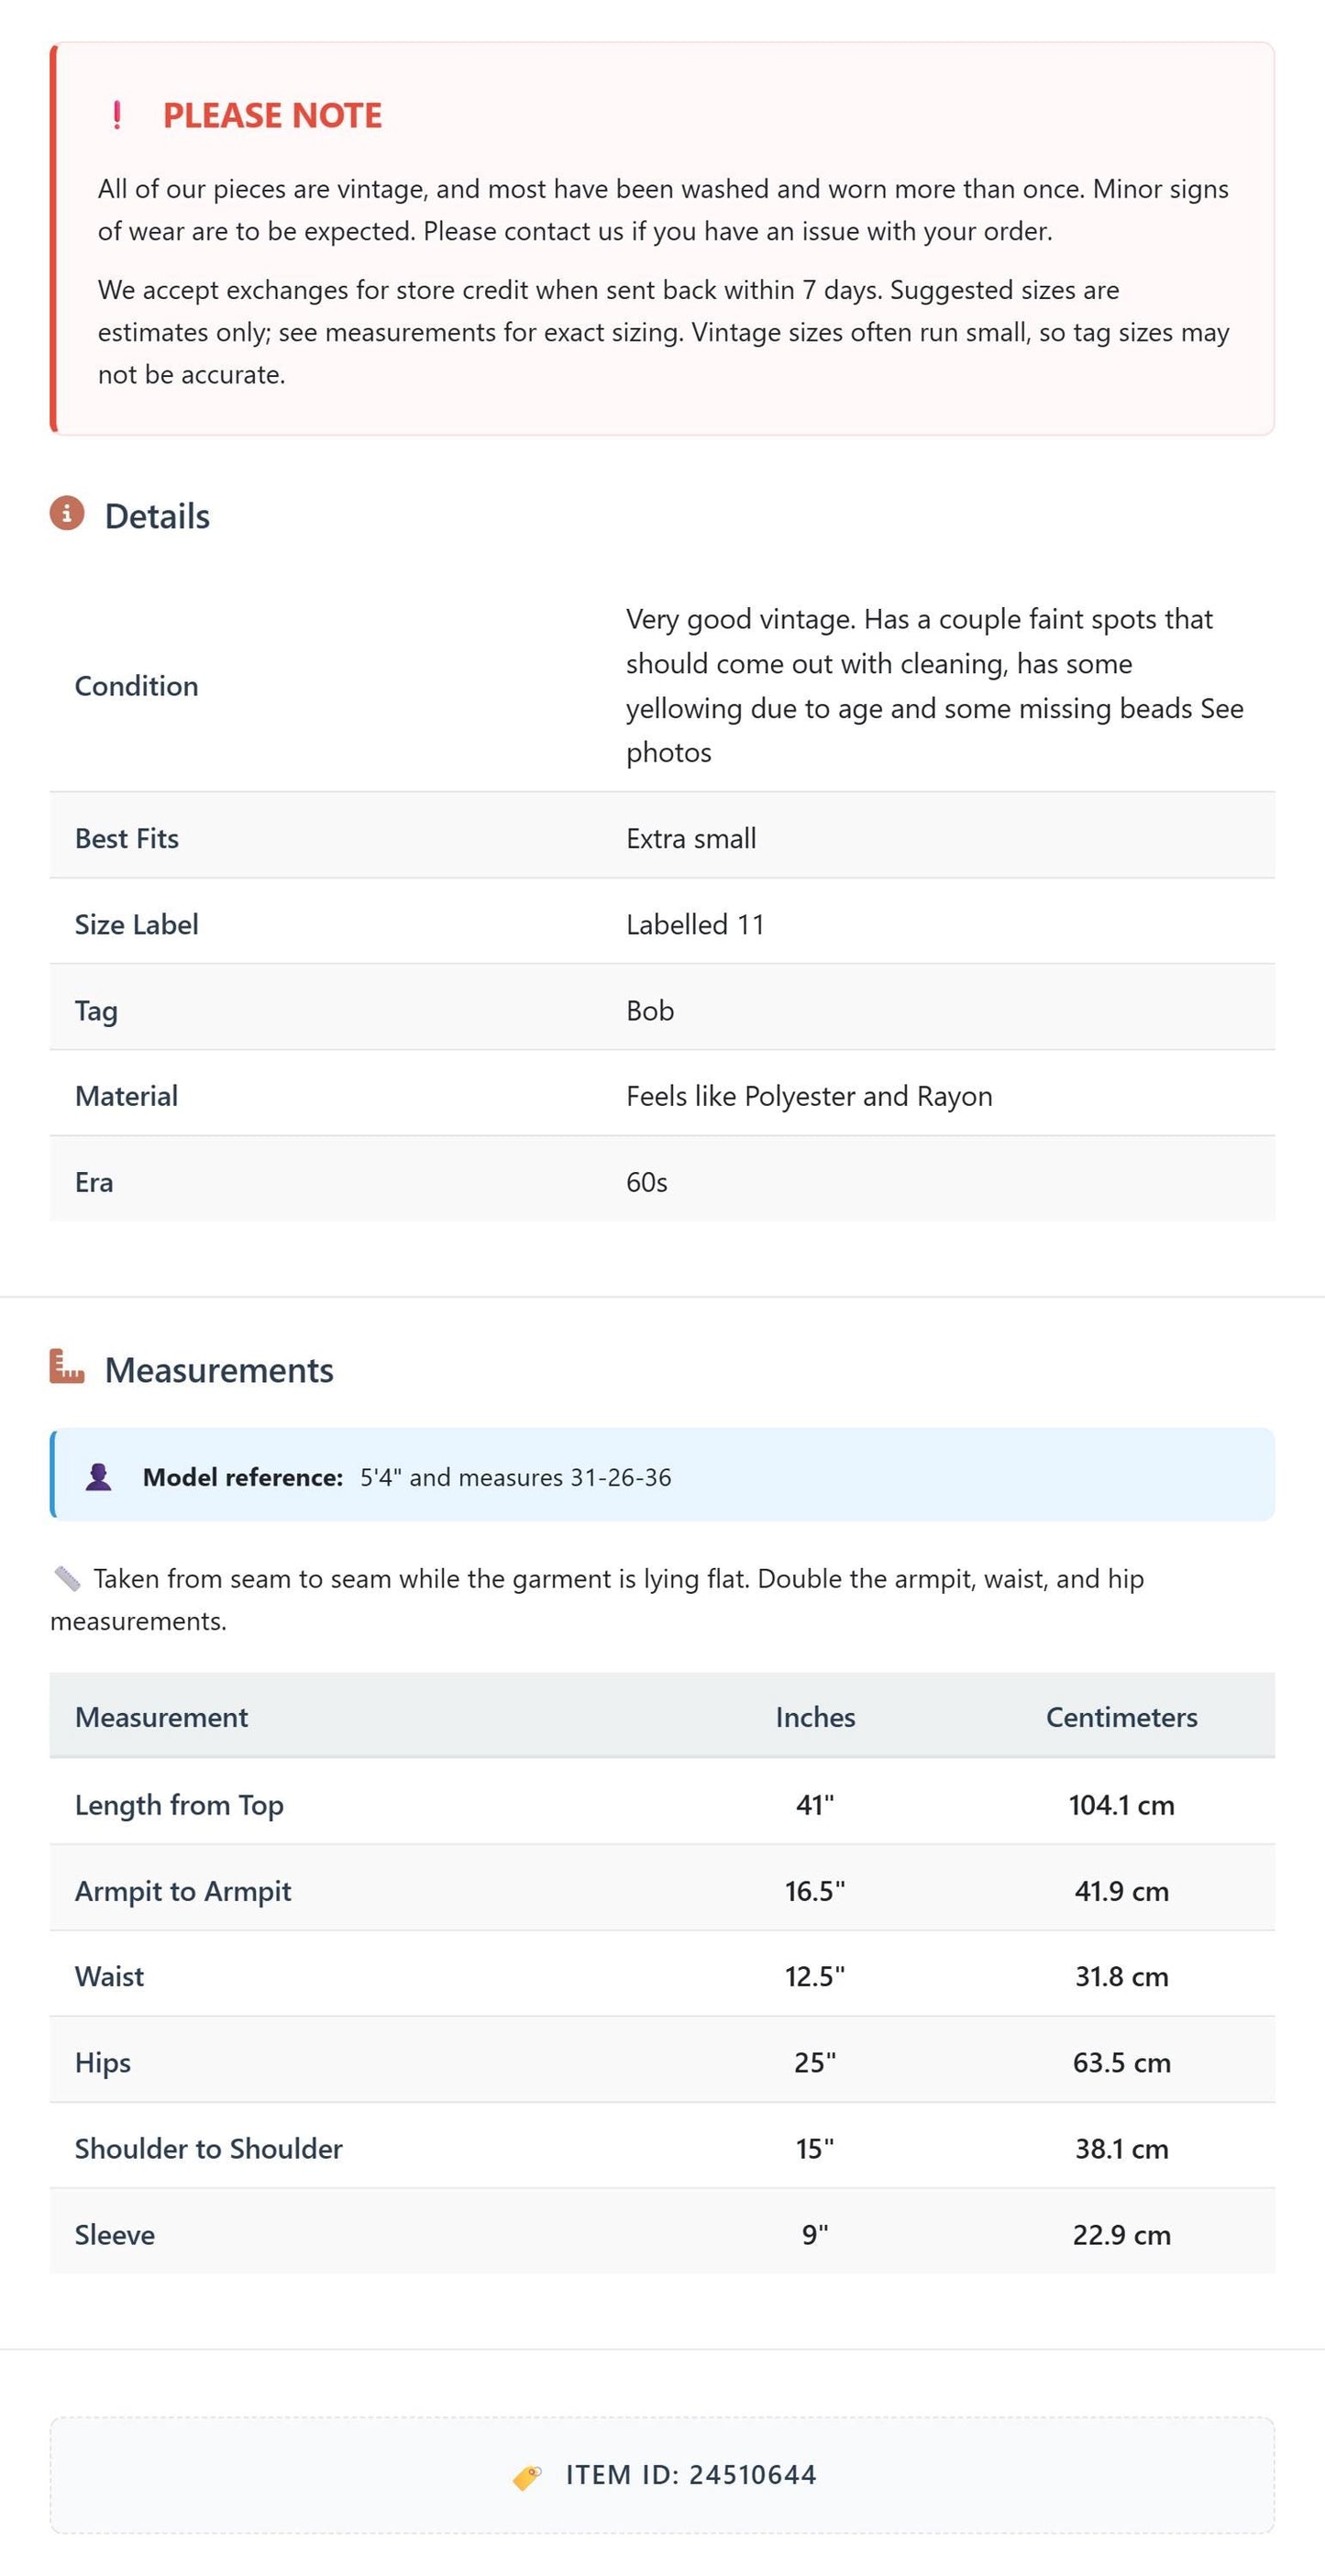Click the ITEM ID 24510644 text
The width and height of the screenshot is (1325, 2576).
(691, 2475)
